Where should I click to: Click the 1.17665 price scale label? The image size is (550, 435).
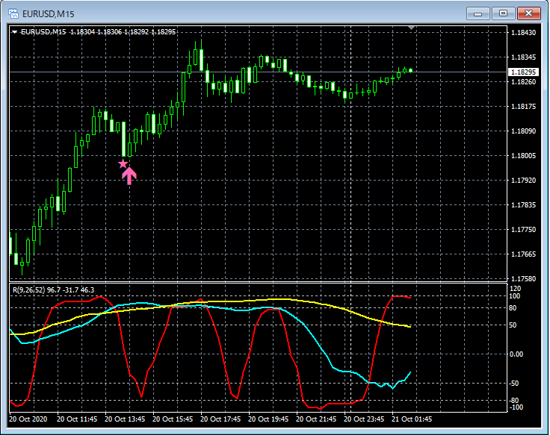(x=523, y=254)
